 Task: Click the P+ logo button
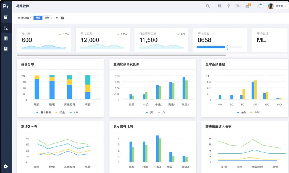click(x=6, y=6)
